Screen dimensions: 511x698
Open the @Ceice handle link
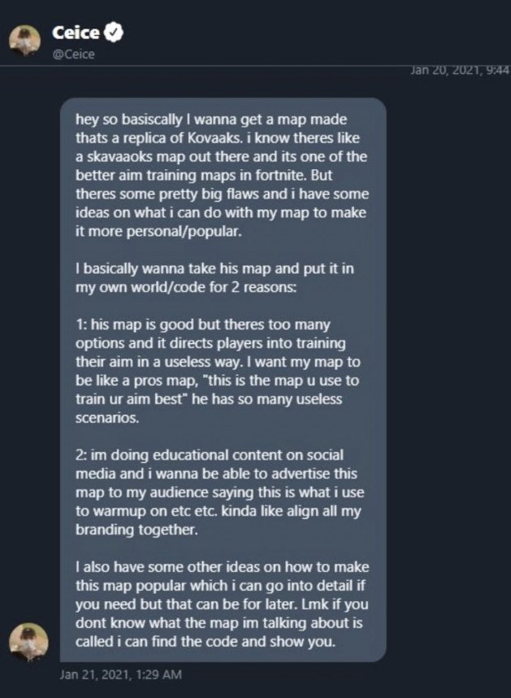pos(73,55)
